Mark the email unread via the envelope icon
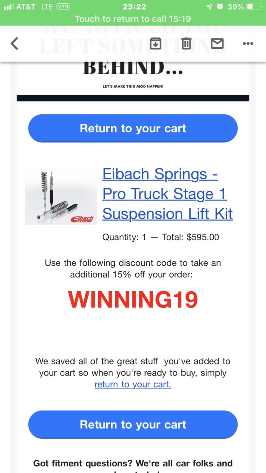This screenshot has height=473, width=266. pyautogui.click(x=217, y=44)
